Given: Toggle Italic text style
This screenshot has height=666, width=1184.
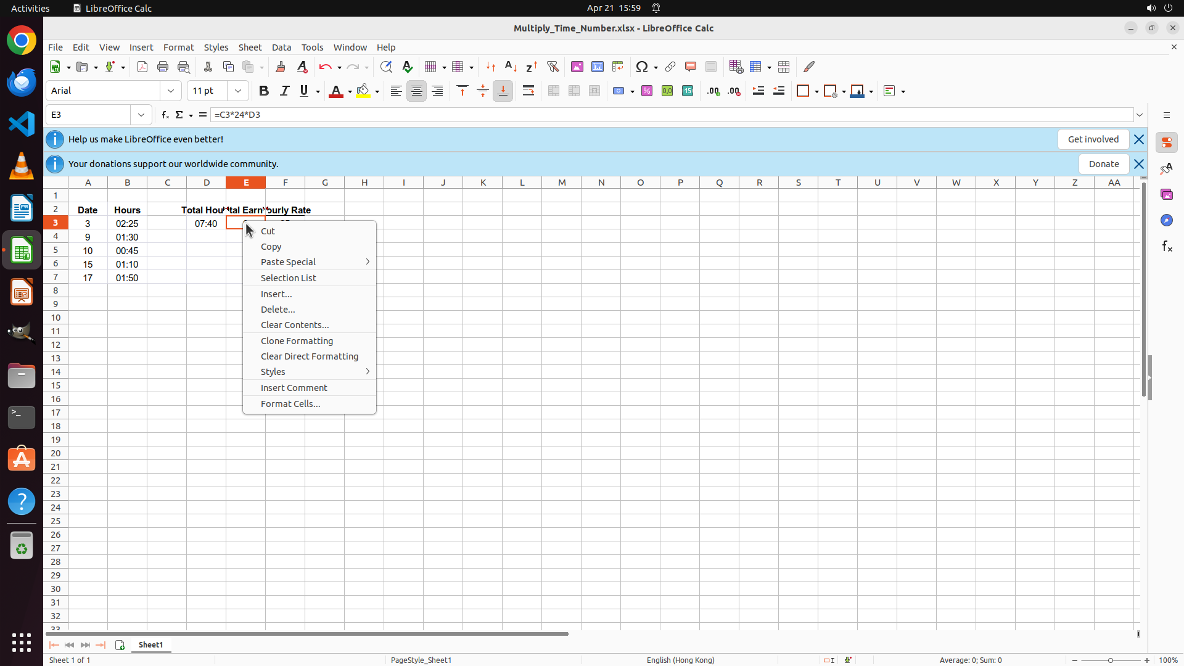Looking at the screenshot, I should pos(284,91).
